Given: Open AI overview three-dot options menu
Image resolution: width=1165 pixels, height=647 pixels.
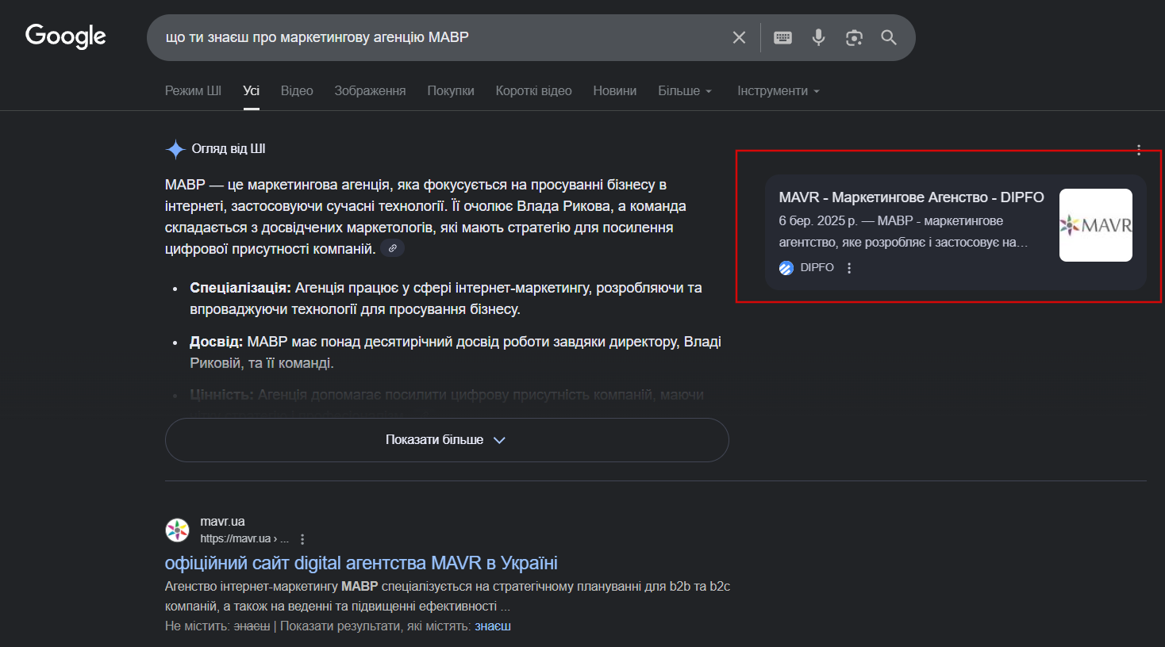Looking at the screenshot, I should pyautogui.click(x=1139, y=150).
